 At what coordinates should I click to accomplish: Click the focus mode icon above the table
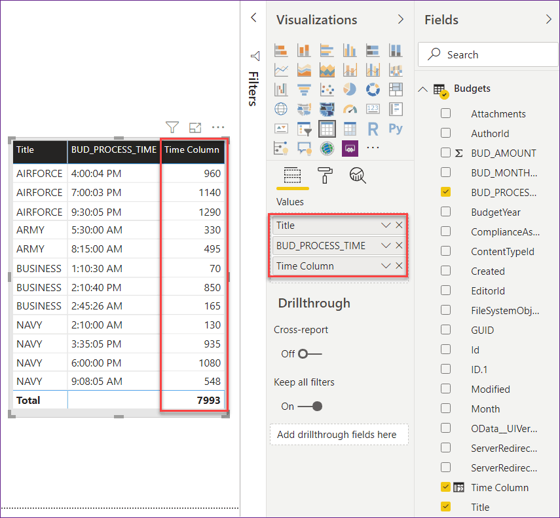coord(195,127)
